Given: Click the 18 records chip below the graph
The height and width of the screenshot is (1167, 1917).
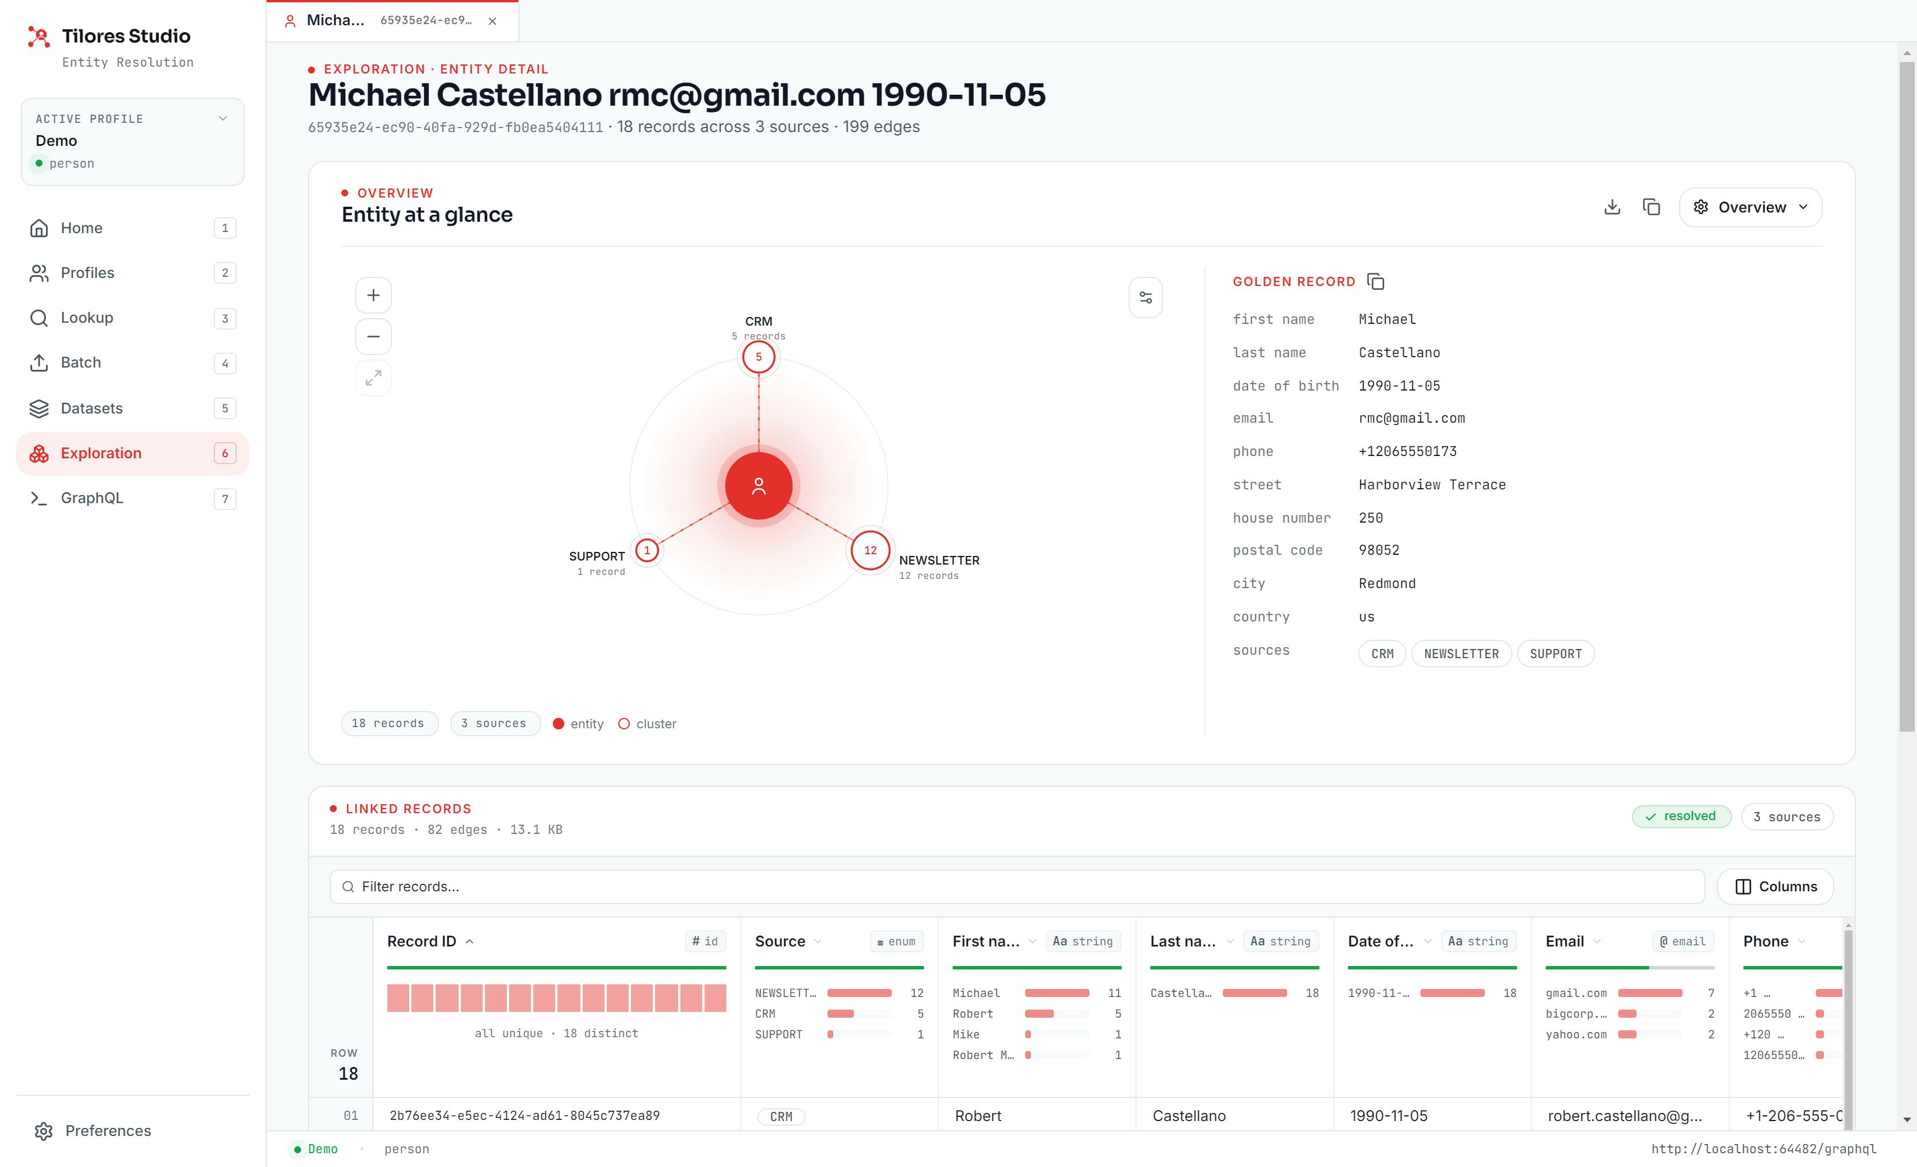Looking at the screenshot, I should click(389, 723).
